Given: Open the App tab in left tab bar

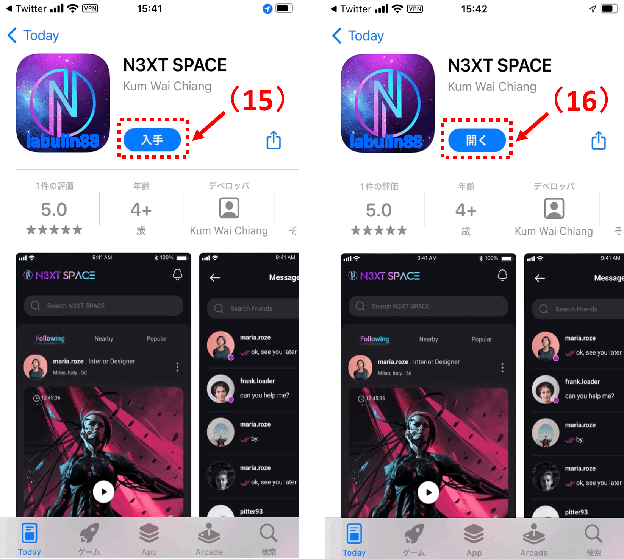Looking at the screenshot, I should click(149, 539).
